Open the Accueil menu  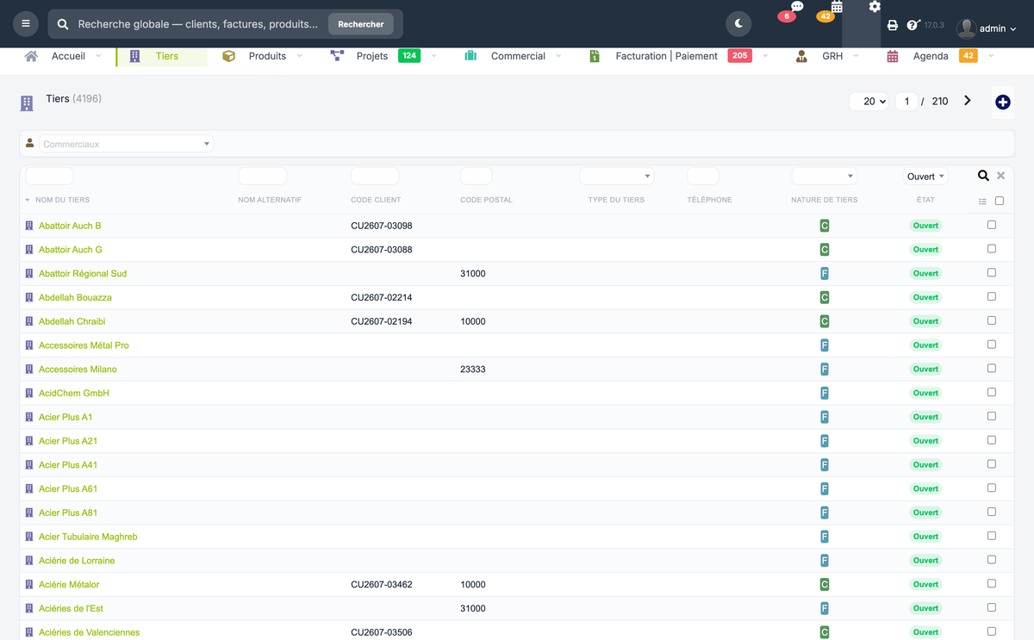click(x=68, y=56)
